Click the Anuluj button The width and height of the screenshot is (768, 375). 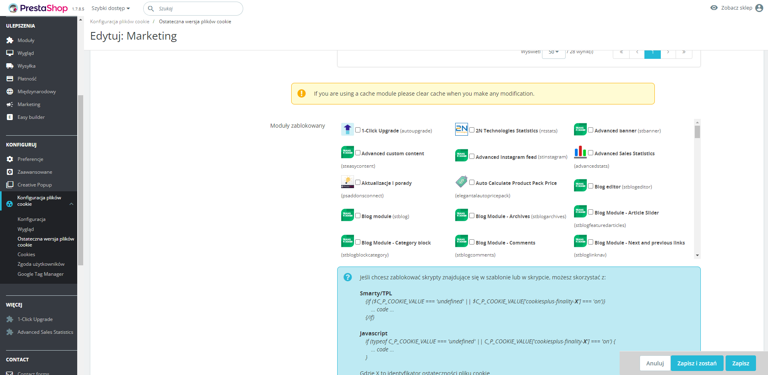coord(655,363)
